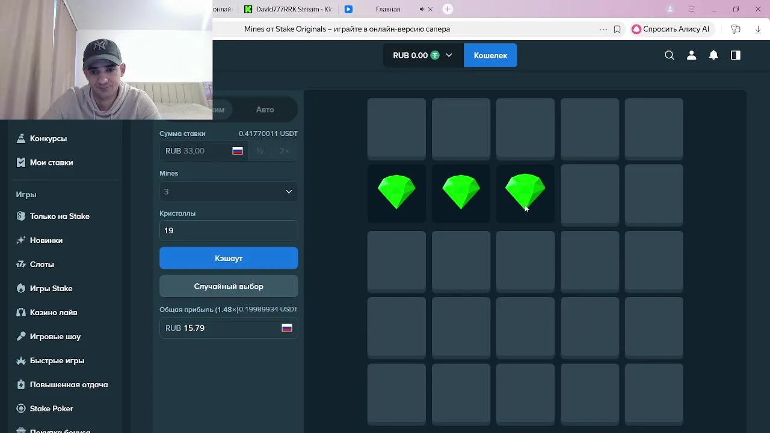Click the Мои ставки sidebar icon

tap(21, 162)
